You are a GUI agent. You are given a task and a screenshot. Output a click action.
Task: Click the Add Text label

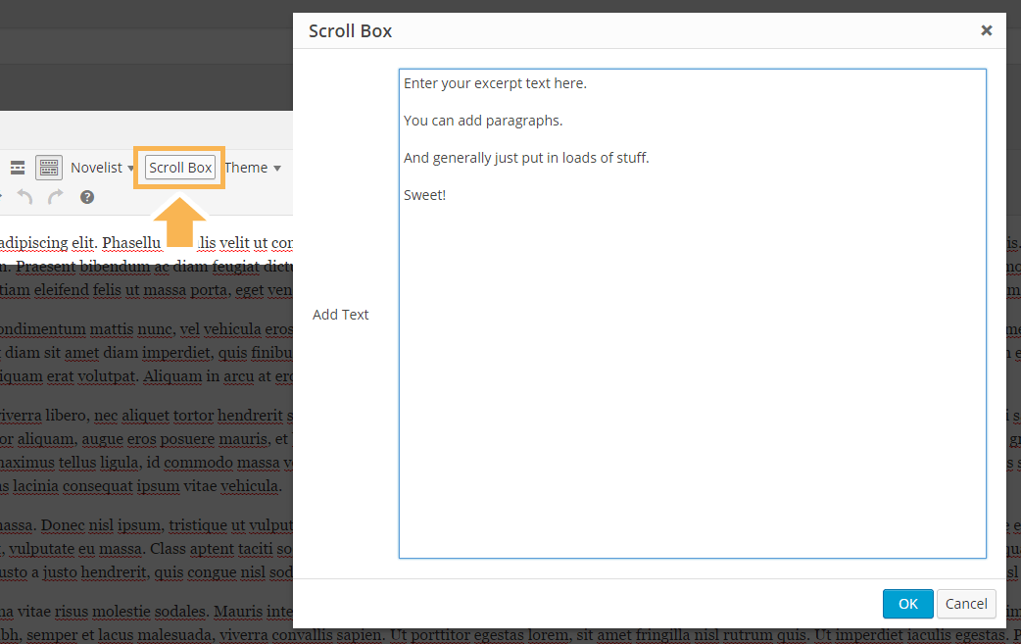pos(340,314)
